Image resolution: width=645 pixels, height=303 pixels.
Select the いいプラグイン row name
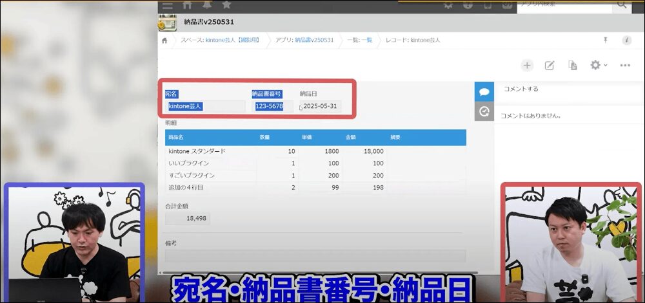189,163
